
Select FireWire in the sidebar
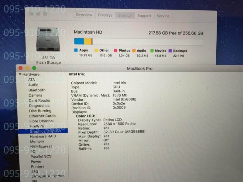[x=37, y=126]
